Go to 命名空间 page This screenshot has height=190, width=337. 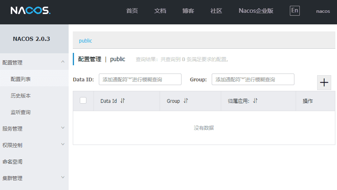coord(12,161)
